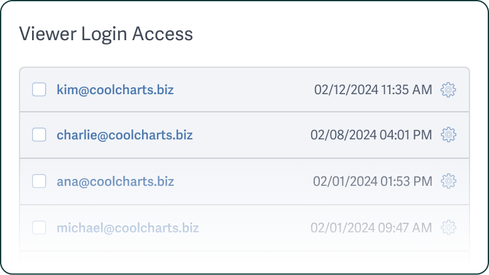Click the 02/01/2024 09:47 AM timestamp
The image size is (489, 275).
pyautogui.click(x=371, y=227)
